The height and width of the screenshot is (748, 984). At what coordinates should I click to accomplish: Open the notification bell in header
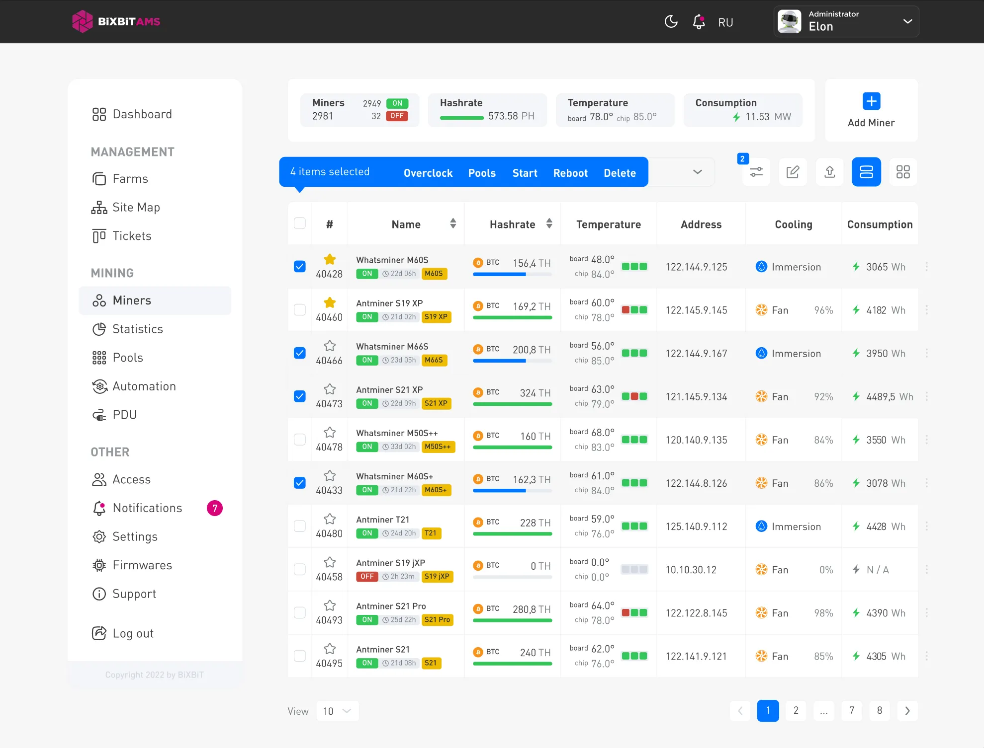click(699, 22)
